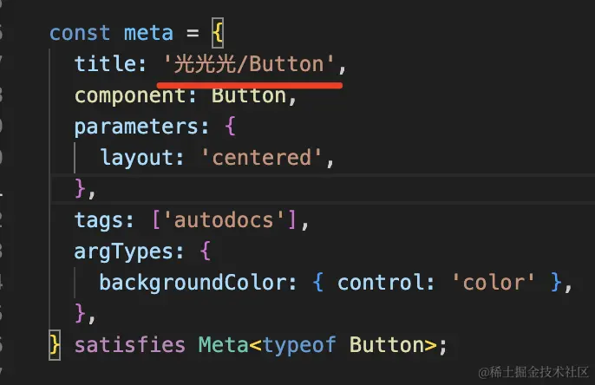
Task: Click the pink brace opening parameters
Action: [x=230, y=127]
